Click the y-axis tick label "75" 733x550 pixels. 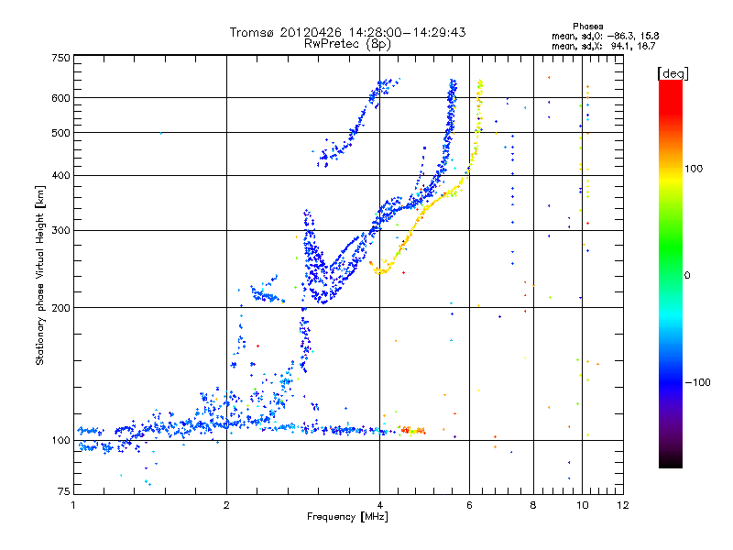pos(64,491)
